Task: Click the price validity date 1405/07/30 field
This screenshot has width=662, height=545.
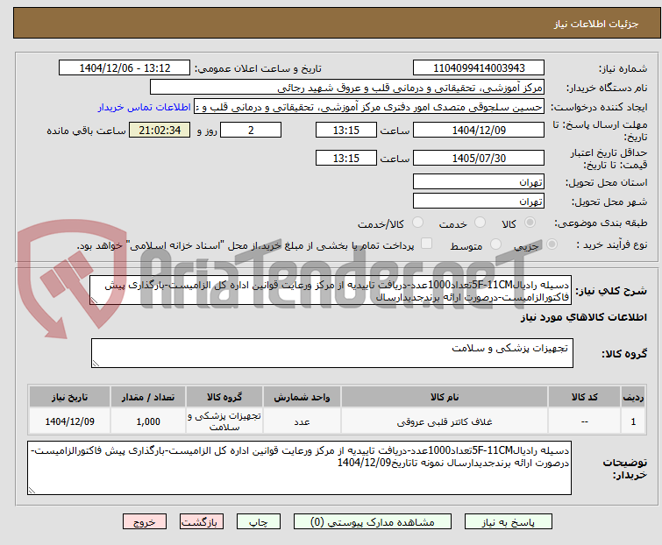Action: pos(479,158)
